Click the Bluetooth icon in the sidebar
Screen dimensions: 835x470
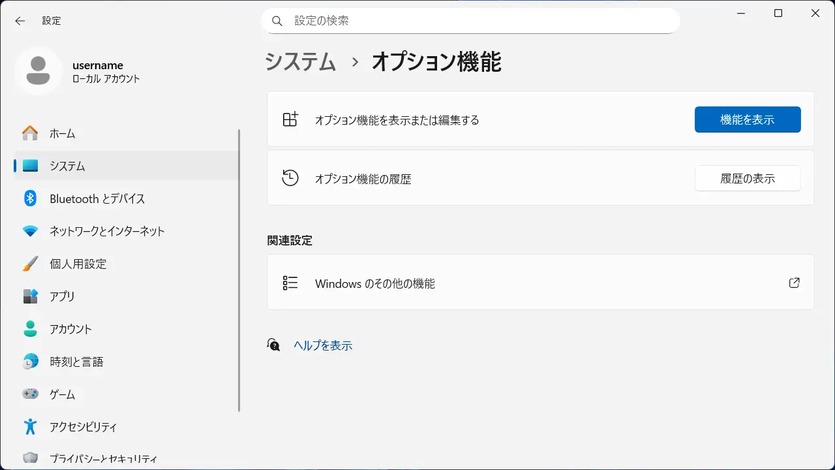click(x=30, y=198)
